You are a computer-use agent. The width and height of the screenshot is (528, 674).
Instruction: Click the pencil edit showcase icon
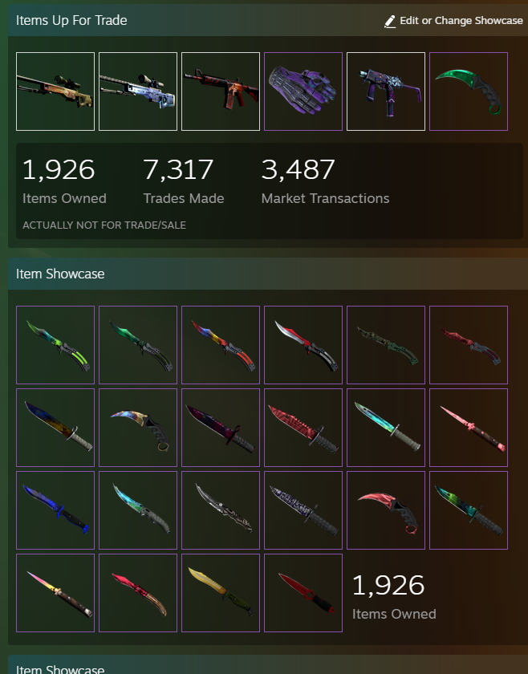pyautogui.click(x=389, y=21)
